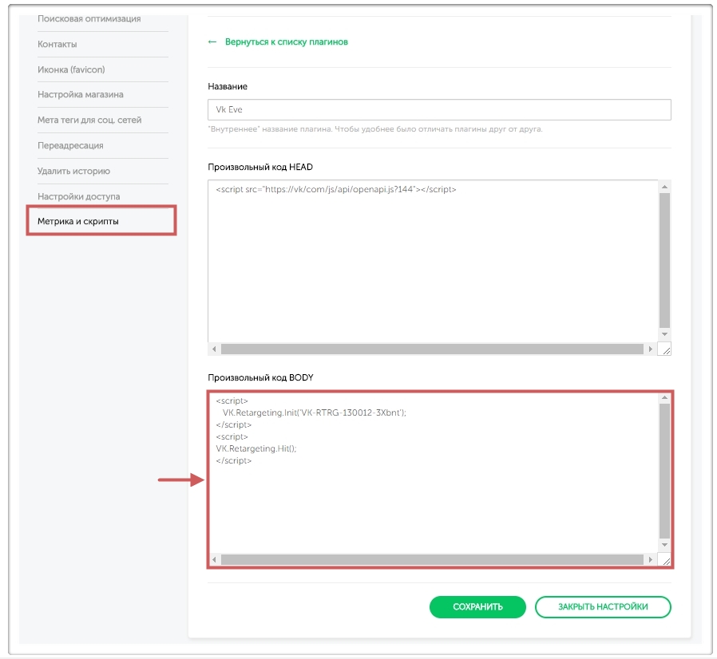717x659 pixels.
Task: Go to 'Иконка (favicon)' settings
Action: click(x=73, y=69)
